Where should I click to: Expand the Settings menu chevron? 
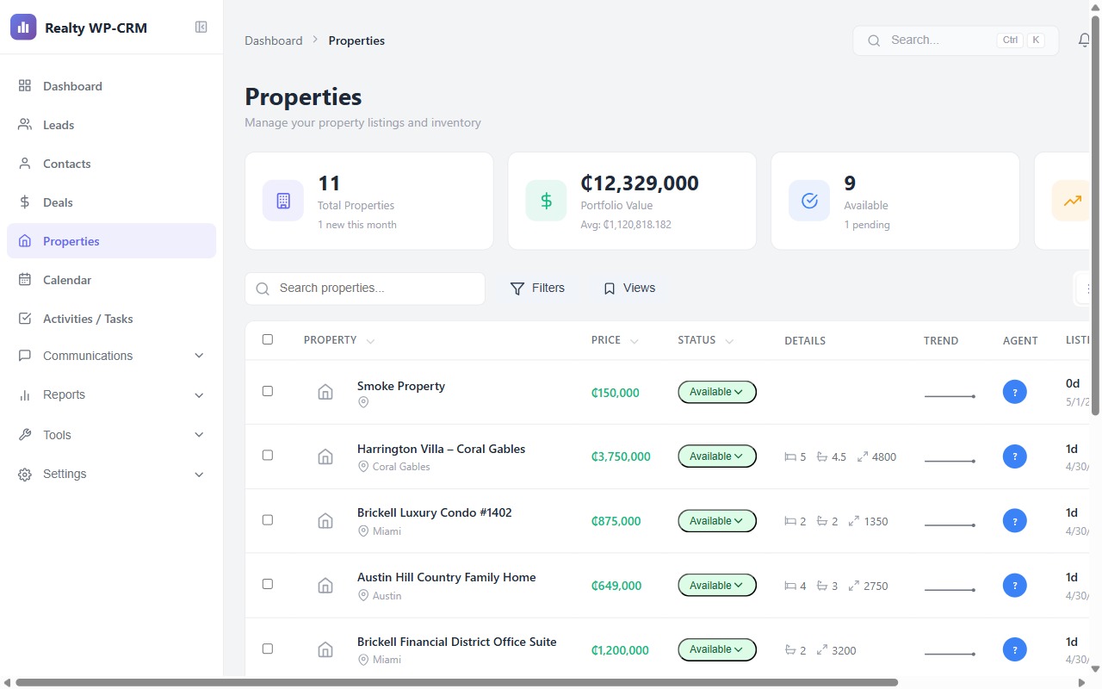click(199, 475)
